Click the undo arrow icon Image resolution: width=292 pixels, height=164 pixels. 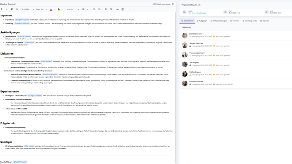coord(129,9)
